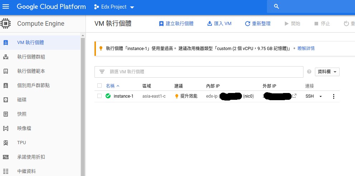This screenshot has width=355, height=176.
Task: Click 重新整理 refresh button
Action: tap(258, 24)
